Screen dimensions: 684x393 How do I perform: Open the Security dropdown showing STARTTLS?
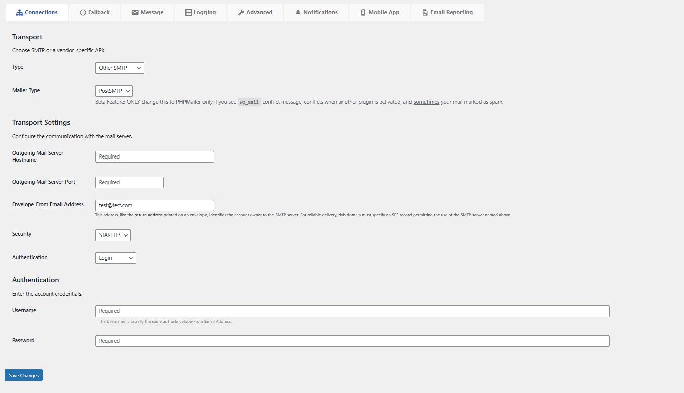coord(113,235)
